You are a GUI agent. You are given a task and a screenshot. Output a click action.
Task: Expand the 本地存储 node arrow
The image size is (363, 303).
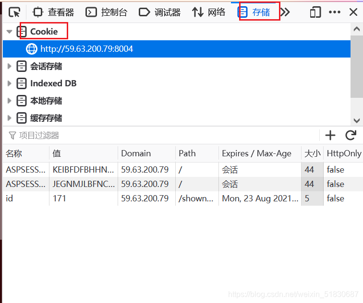point(9,101)
